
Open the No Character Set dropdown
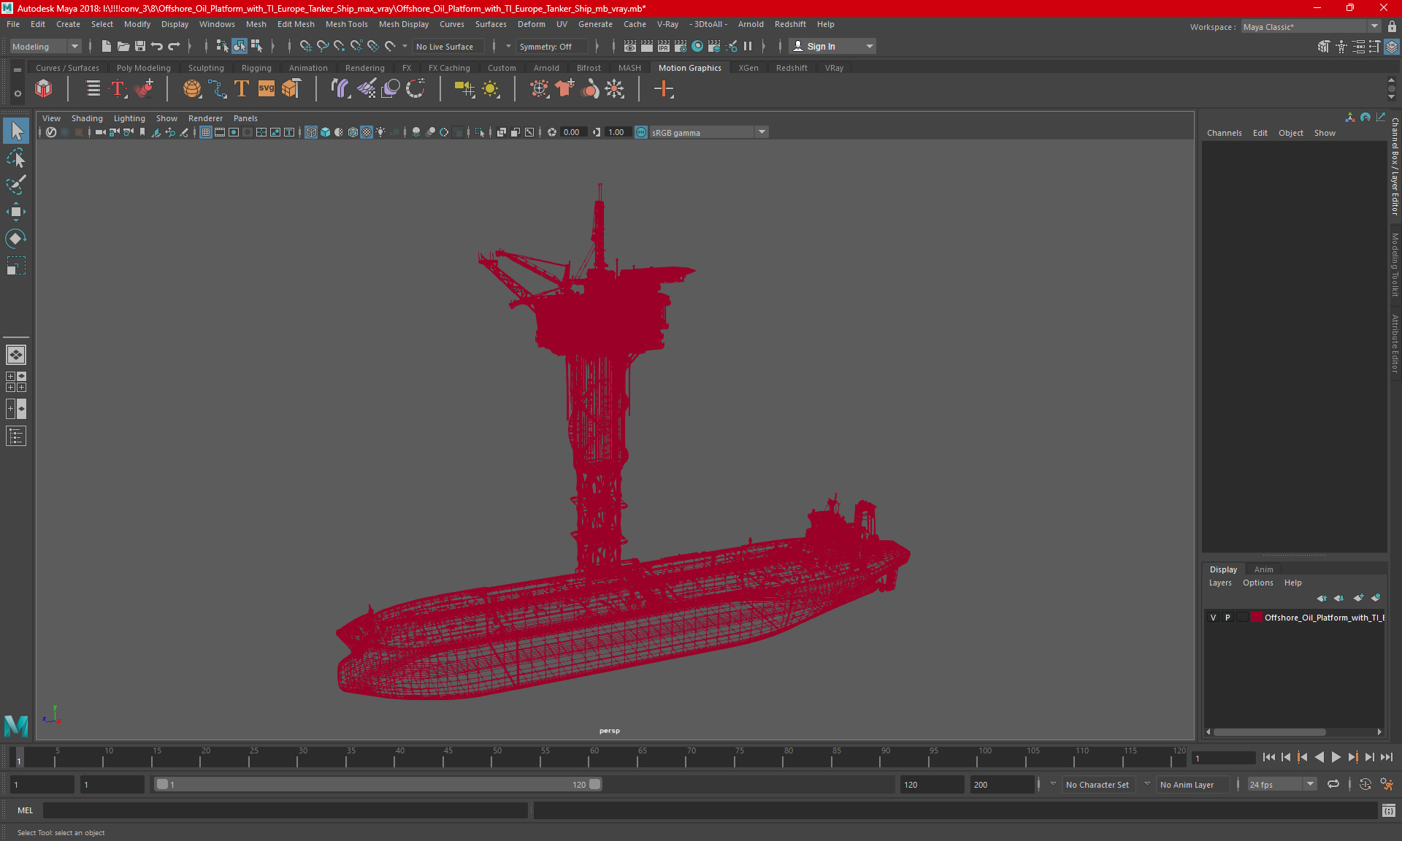(x=1098, y=785)
